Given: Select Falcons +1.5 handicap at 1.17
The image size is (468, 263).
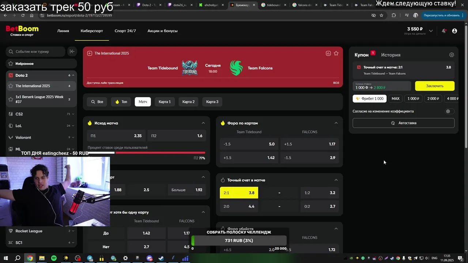Looking at the screenshot, I should pyautogui.click(x=310, y=144).
